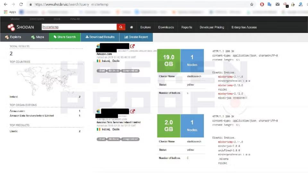Image resolution: width=308 pixels, height=176 pixels.
Task: Go back with the browser arrow
Action: pyautogui.click(x=5, y=4)
